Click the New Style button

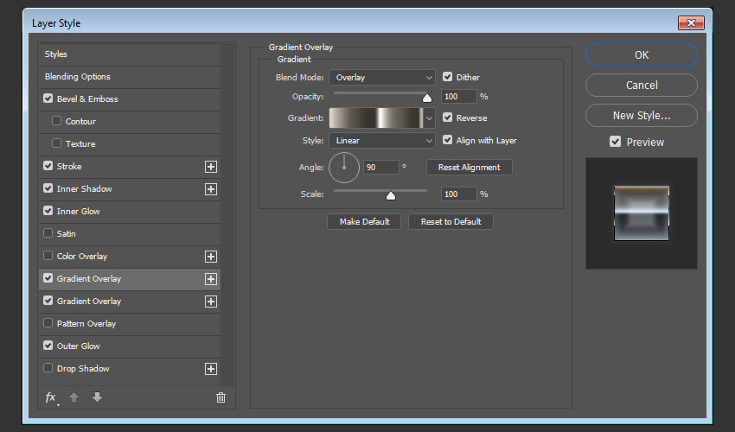[641, 116]
